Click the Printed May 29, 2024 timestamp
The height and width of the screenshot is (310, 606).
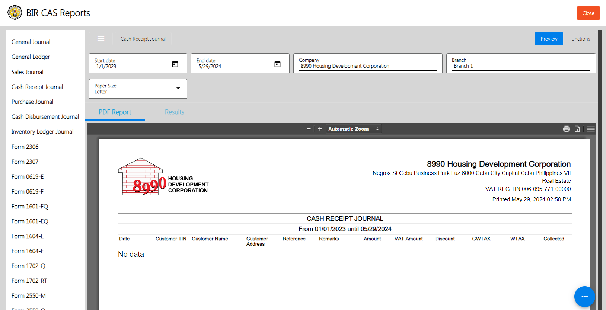tap(532, 199)
